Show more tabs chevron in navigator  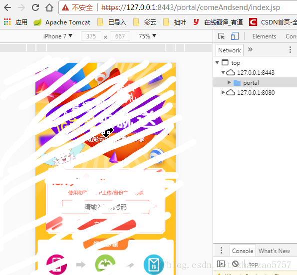tap(250, 49)
